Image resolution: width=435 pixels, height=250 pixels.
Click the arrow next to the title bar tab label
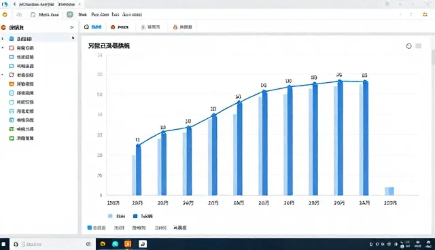[x=80, y=4]
